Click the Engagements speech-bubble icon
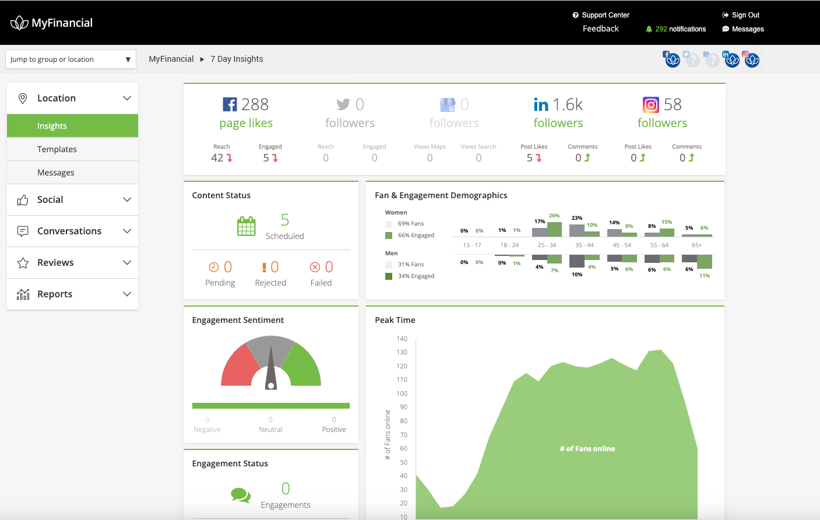Screen dimensions: 820x520 (241, 494)
